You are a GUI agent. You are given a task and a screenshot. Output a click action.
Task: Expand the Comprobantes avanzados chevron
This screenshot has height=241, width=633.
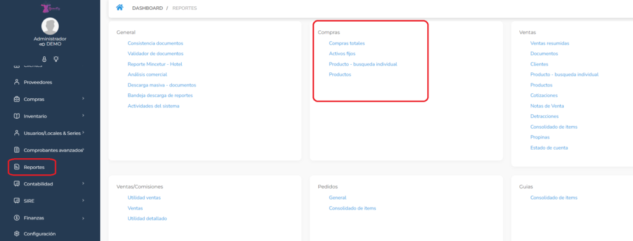click(x=83, y=150)
